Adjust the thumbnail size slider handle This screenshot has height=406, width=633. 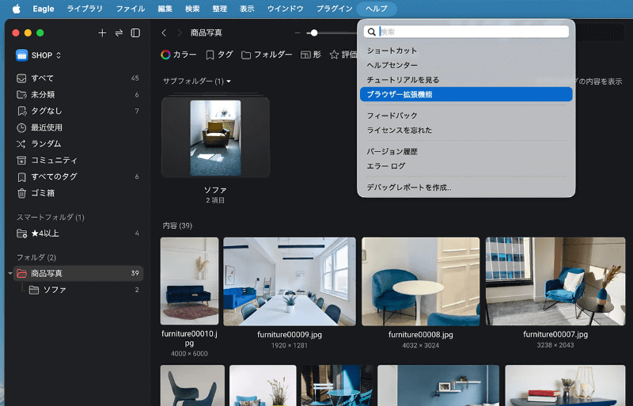point(314,33)
